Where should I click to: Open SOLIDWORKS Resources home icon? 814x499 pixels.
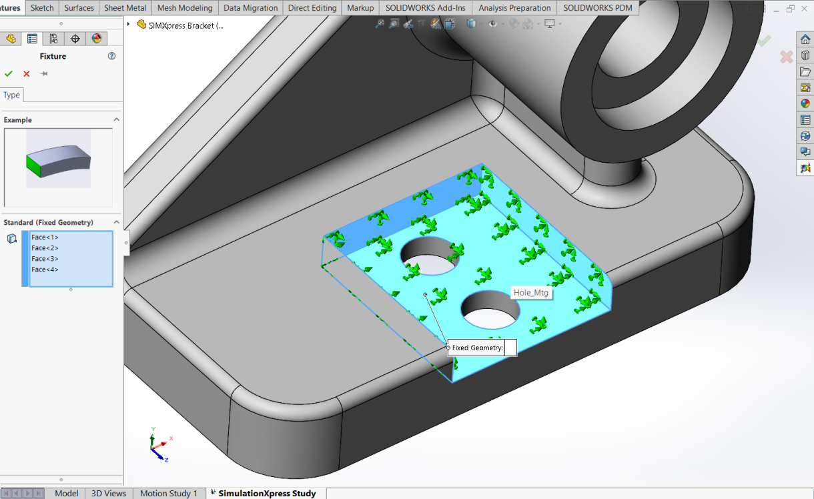(805, 39)
